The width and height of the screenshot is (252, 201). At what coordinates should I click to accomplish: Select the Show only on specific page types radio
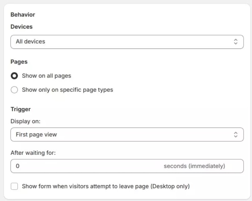pyautogui.click(x=14, y=90)
